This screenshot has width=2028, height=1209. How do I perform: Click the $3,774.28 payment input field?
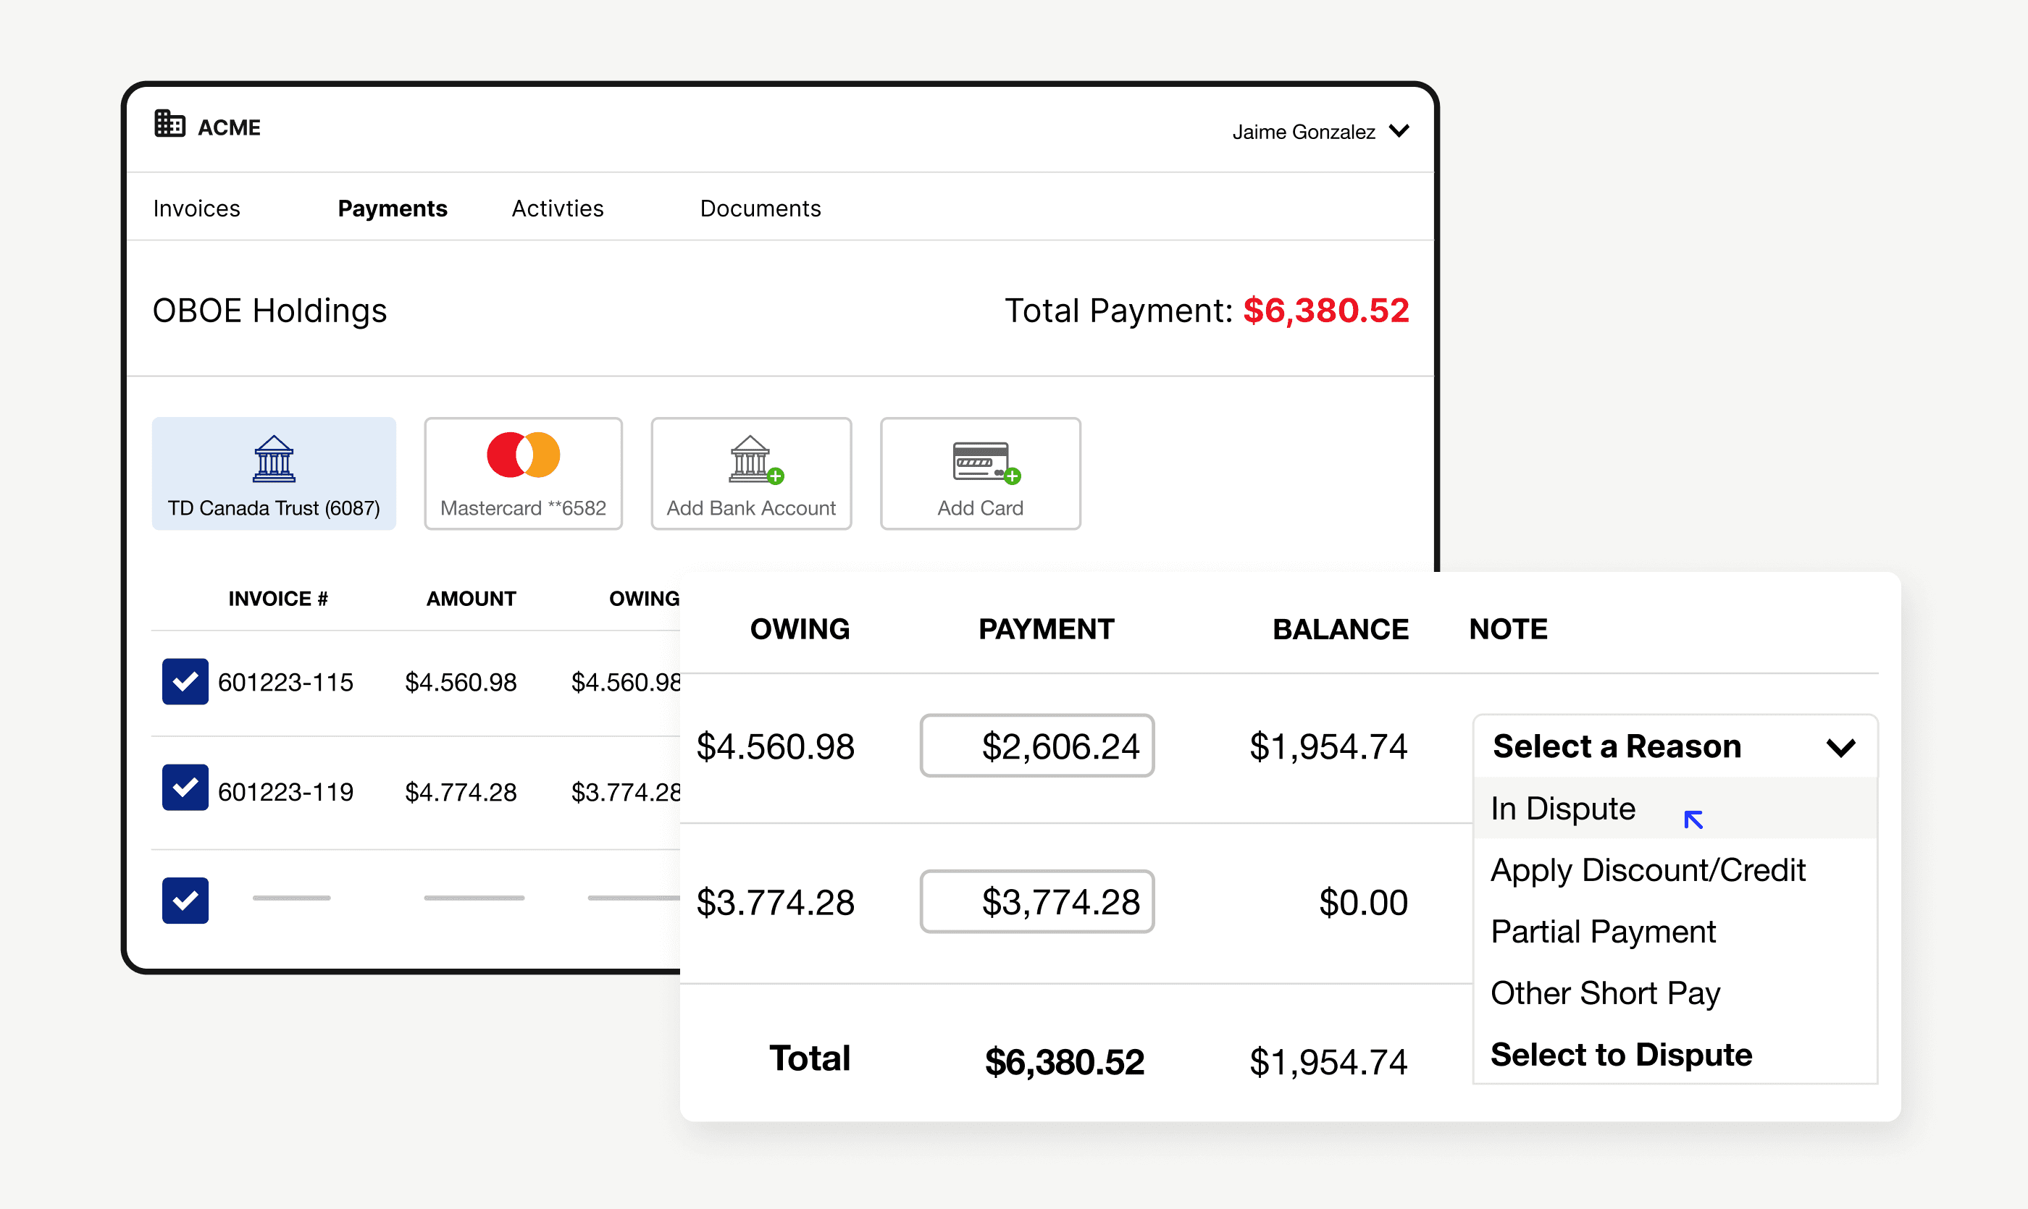click(x=1037, y=902)
